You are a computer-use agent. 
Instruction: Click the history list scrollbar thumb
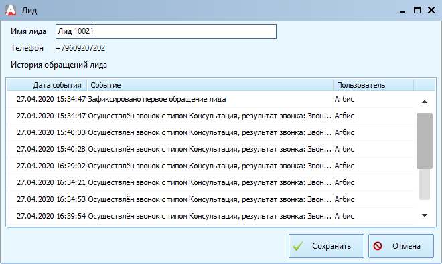[x=425, y=141]
